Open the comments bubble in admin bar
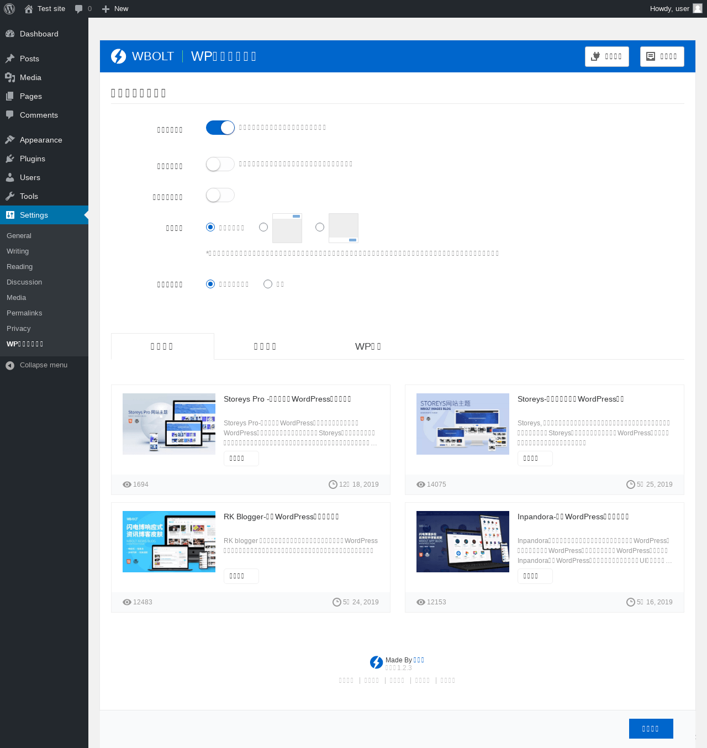This screenshot has height=748, width=707. pos(83,9)
